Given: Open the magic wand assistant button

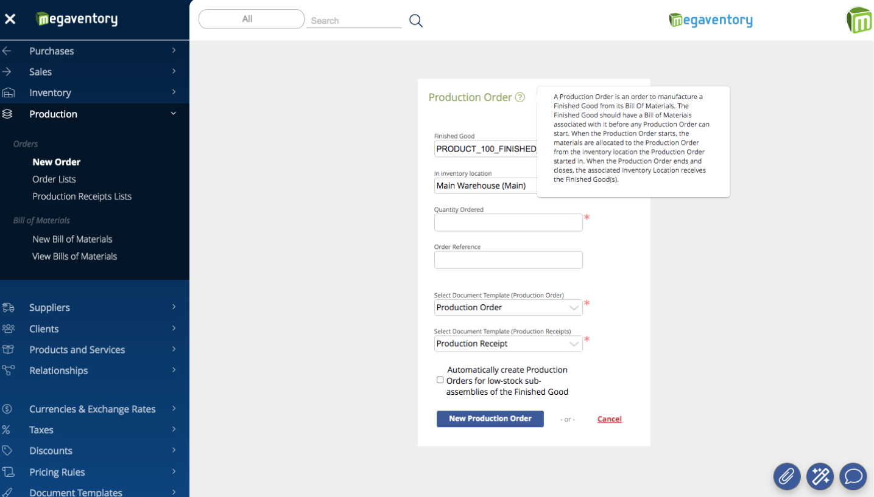Looking at the screenshot, I should (x=820, y=476).
